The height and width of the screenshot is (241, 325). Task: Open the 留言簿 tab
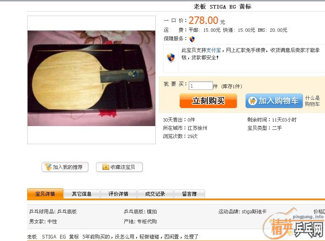coord(189,194)
